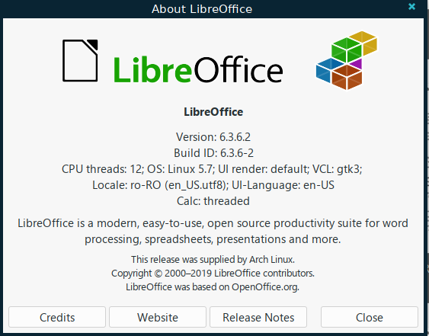Image resolution: width=429 pixels, height=336 pixels.
Task: Click the bold LibreOffice heading
Action: pyautogui.click(x=213, y=112)
